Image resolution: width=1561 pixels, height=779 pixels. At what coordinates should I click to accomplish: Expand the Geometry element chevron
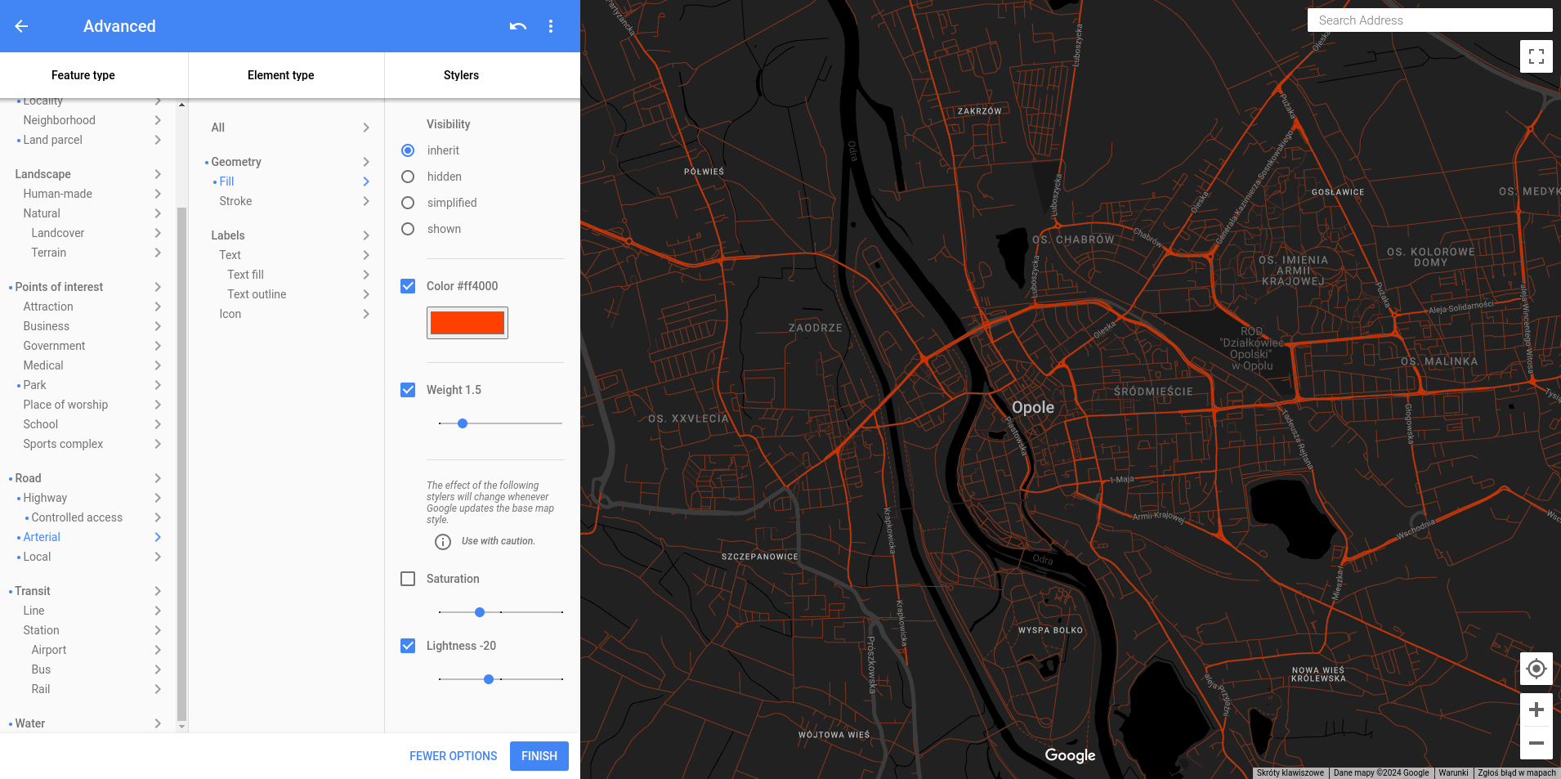(366, 162)
